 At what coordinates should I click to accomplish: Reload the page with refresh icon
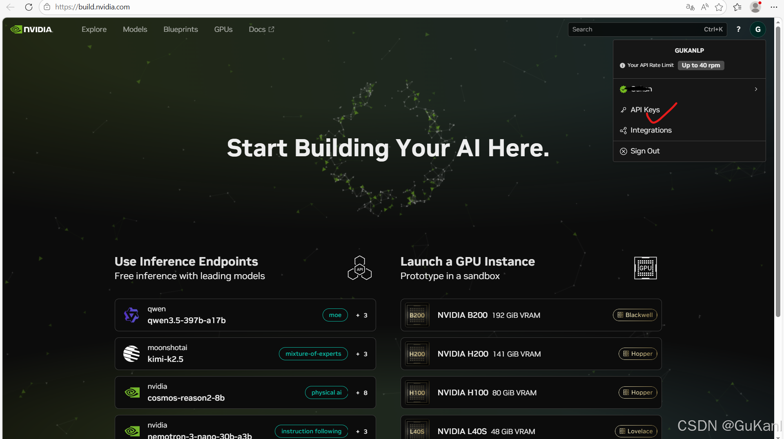(29, 7)
